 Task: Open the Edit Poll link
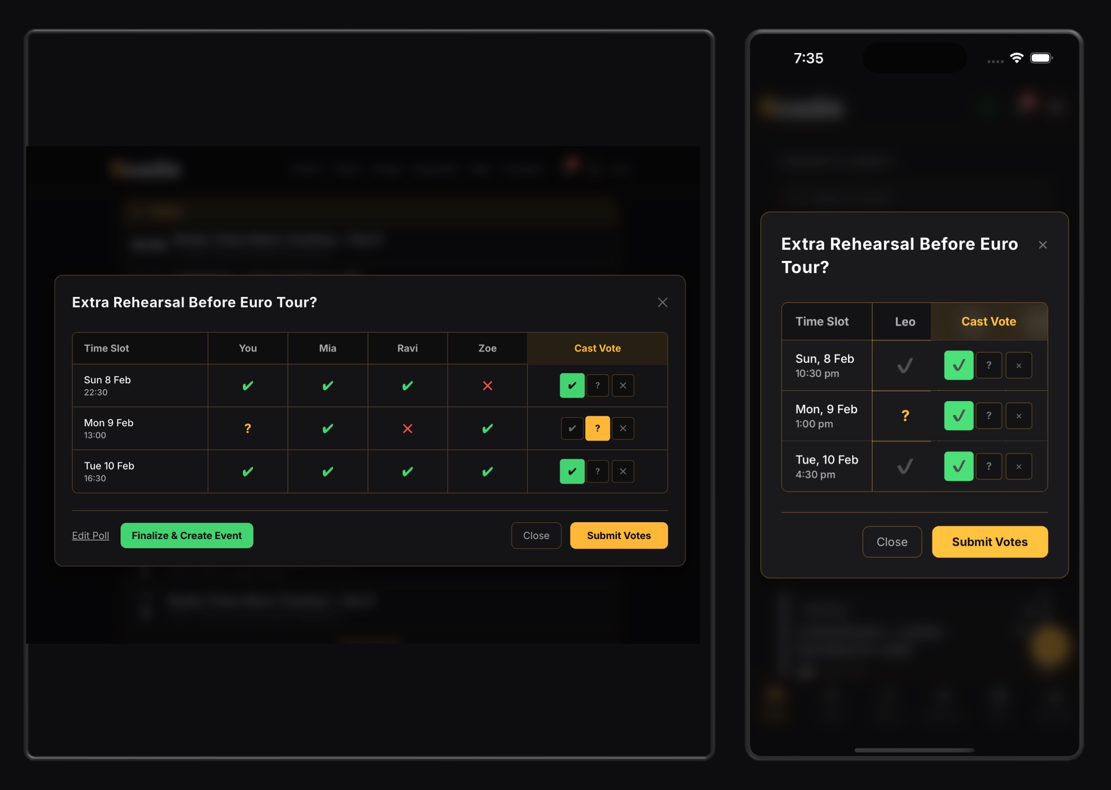(90, 536)
